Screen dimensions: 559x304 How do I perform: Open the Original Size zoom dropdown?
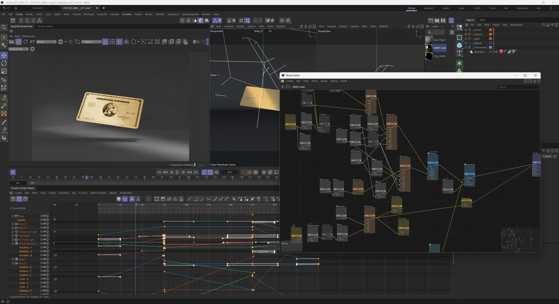[x=19, y=49]
